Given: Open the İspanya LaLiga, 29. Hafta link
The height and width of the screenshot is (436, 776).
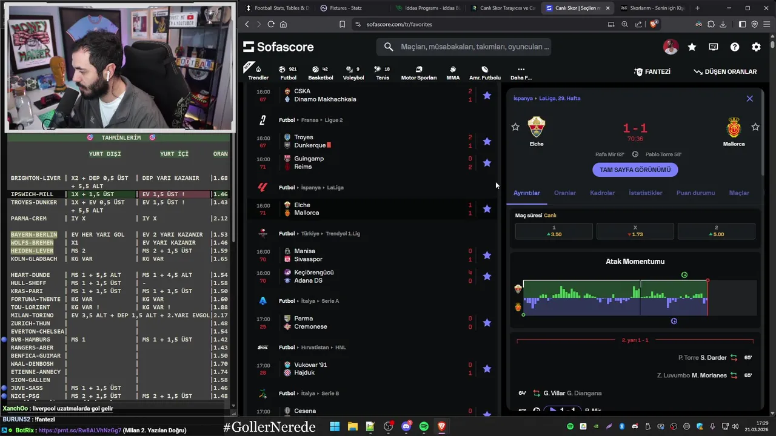Looking at the screenshot, I should 547,98.
